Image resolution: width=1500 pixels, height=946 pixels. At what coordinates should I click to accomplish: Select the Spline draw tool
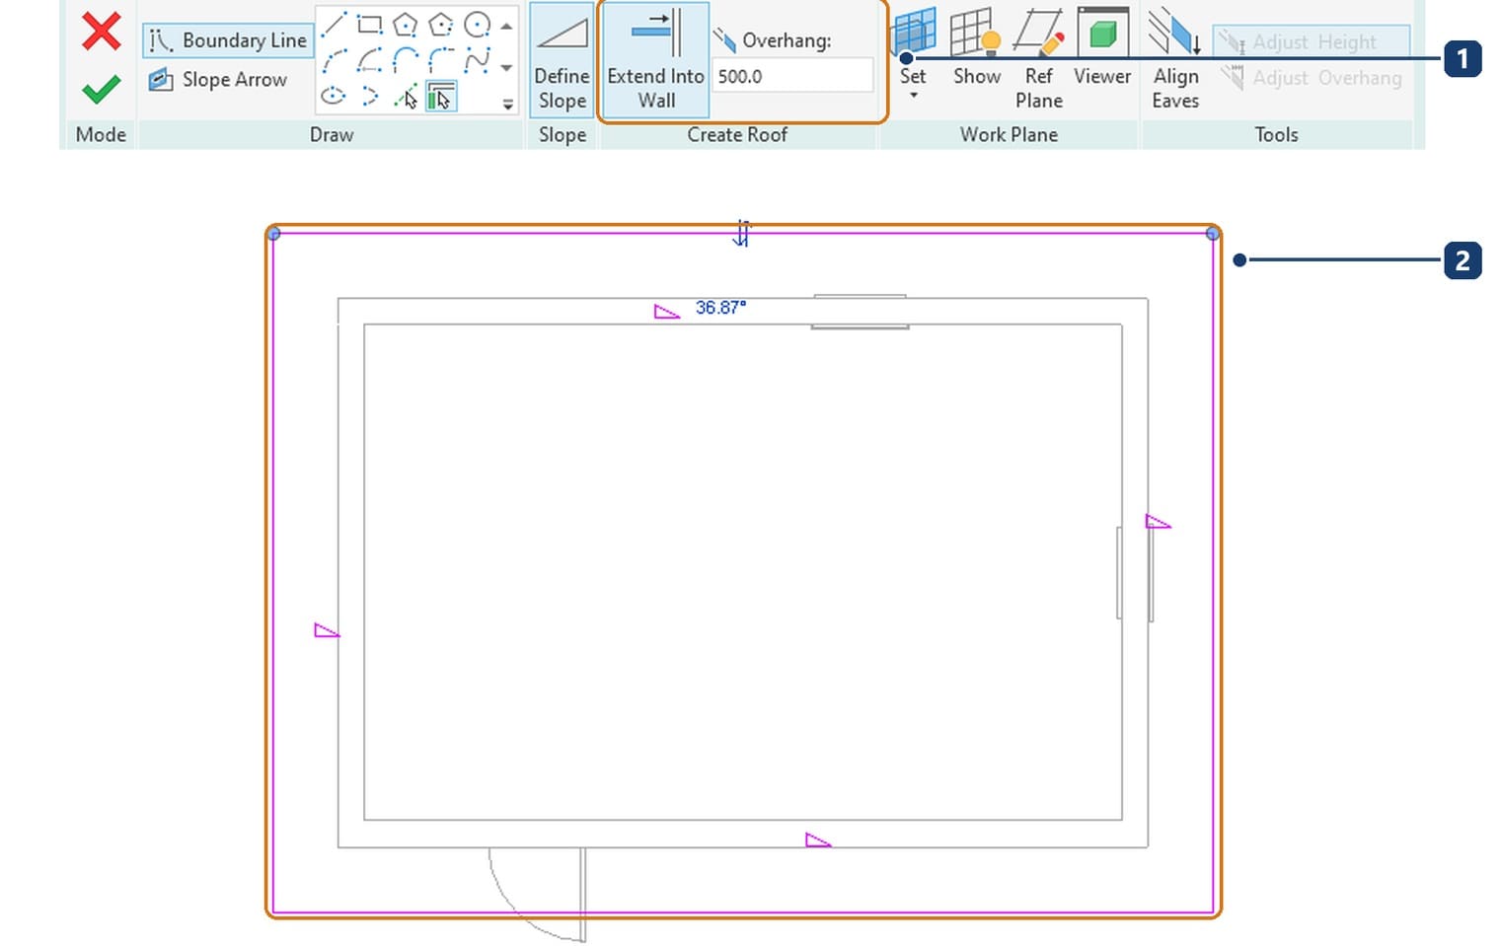click(477, 61)
